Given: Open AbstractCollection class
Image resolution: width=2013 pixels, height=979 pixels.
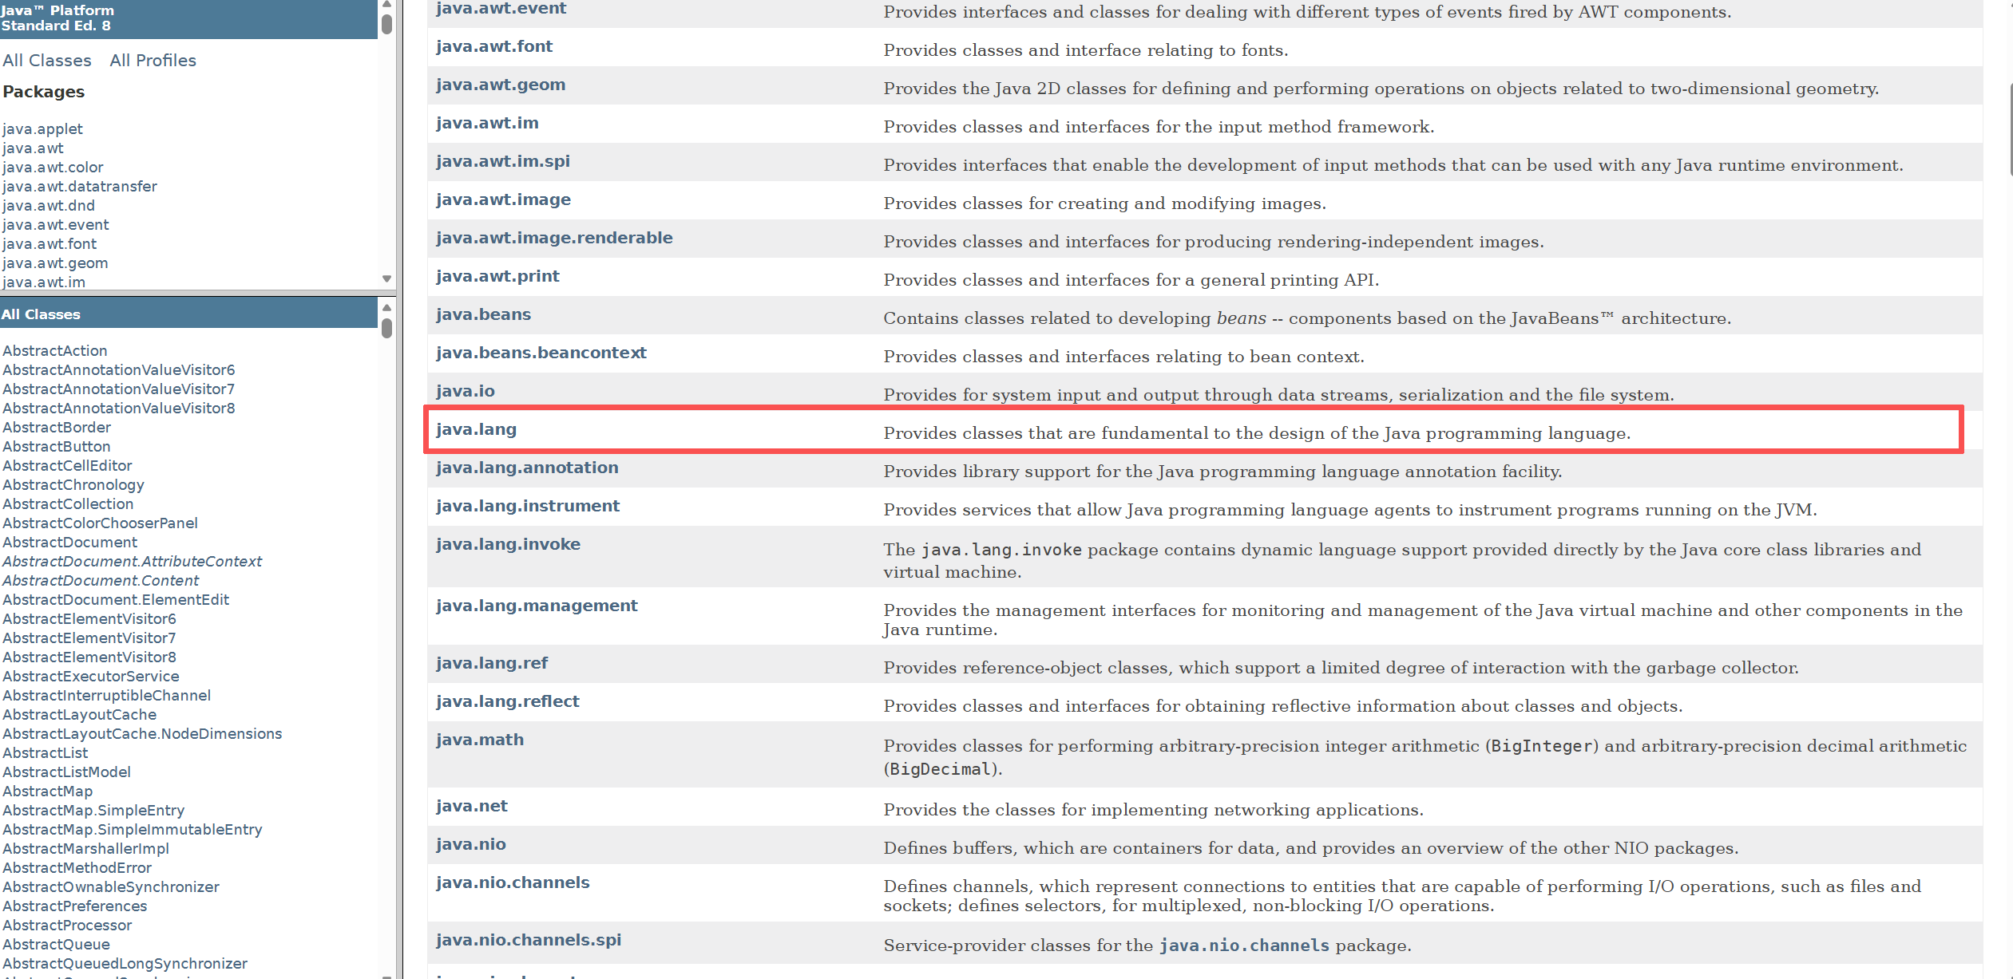Looking at the screenshot, I should coord(68,504).
